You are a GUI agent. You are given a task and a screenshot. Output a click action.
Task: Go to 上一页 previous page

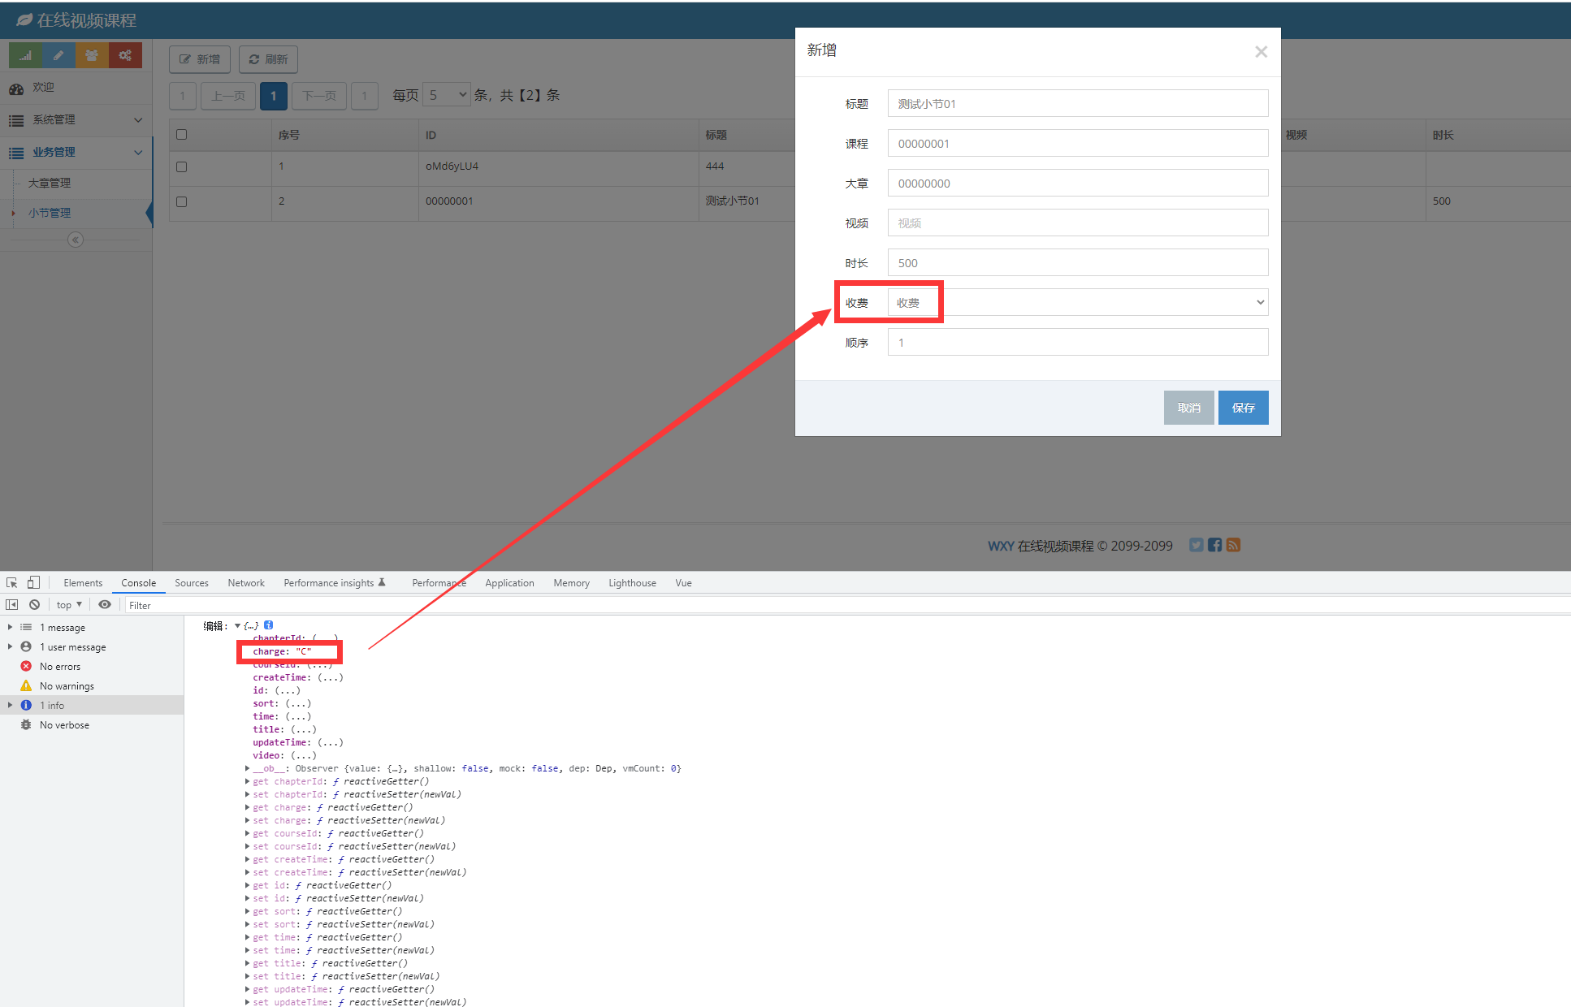pos(228,96)
